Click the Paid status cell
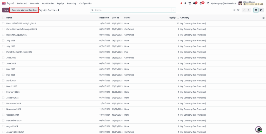The height and width of the screenshot is (134, 266). click(126, 52)
